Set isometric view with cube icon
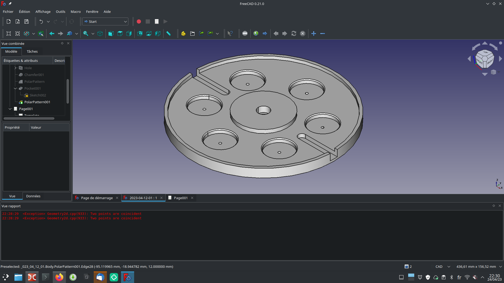 click(x=100, y=34)
